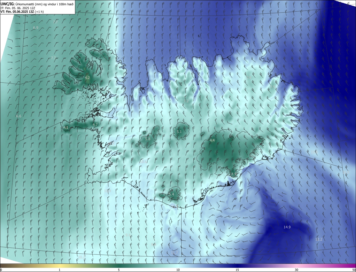The image size is (356, 272).
Task: Click the 5.8 value label
Action: click(x=148, y=139)
